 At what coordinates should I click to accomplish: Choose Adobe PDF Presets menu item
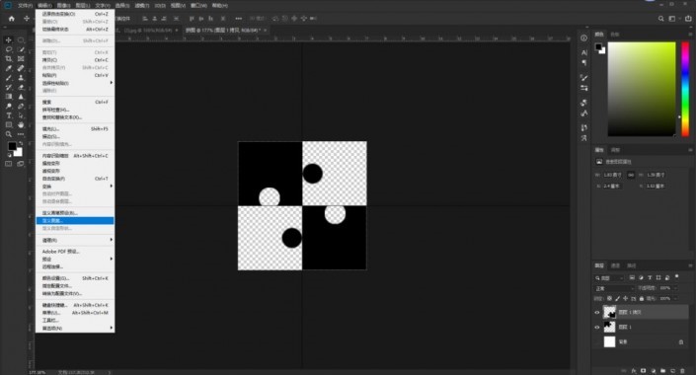(75, 252)
